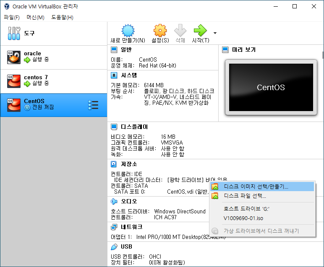The height and width of the screenshot is (267, 324).
Task: Open the USB section header
Action: pyautogui.click(x=126, y=247)
